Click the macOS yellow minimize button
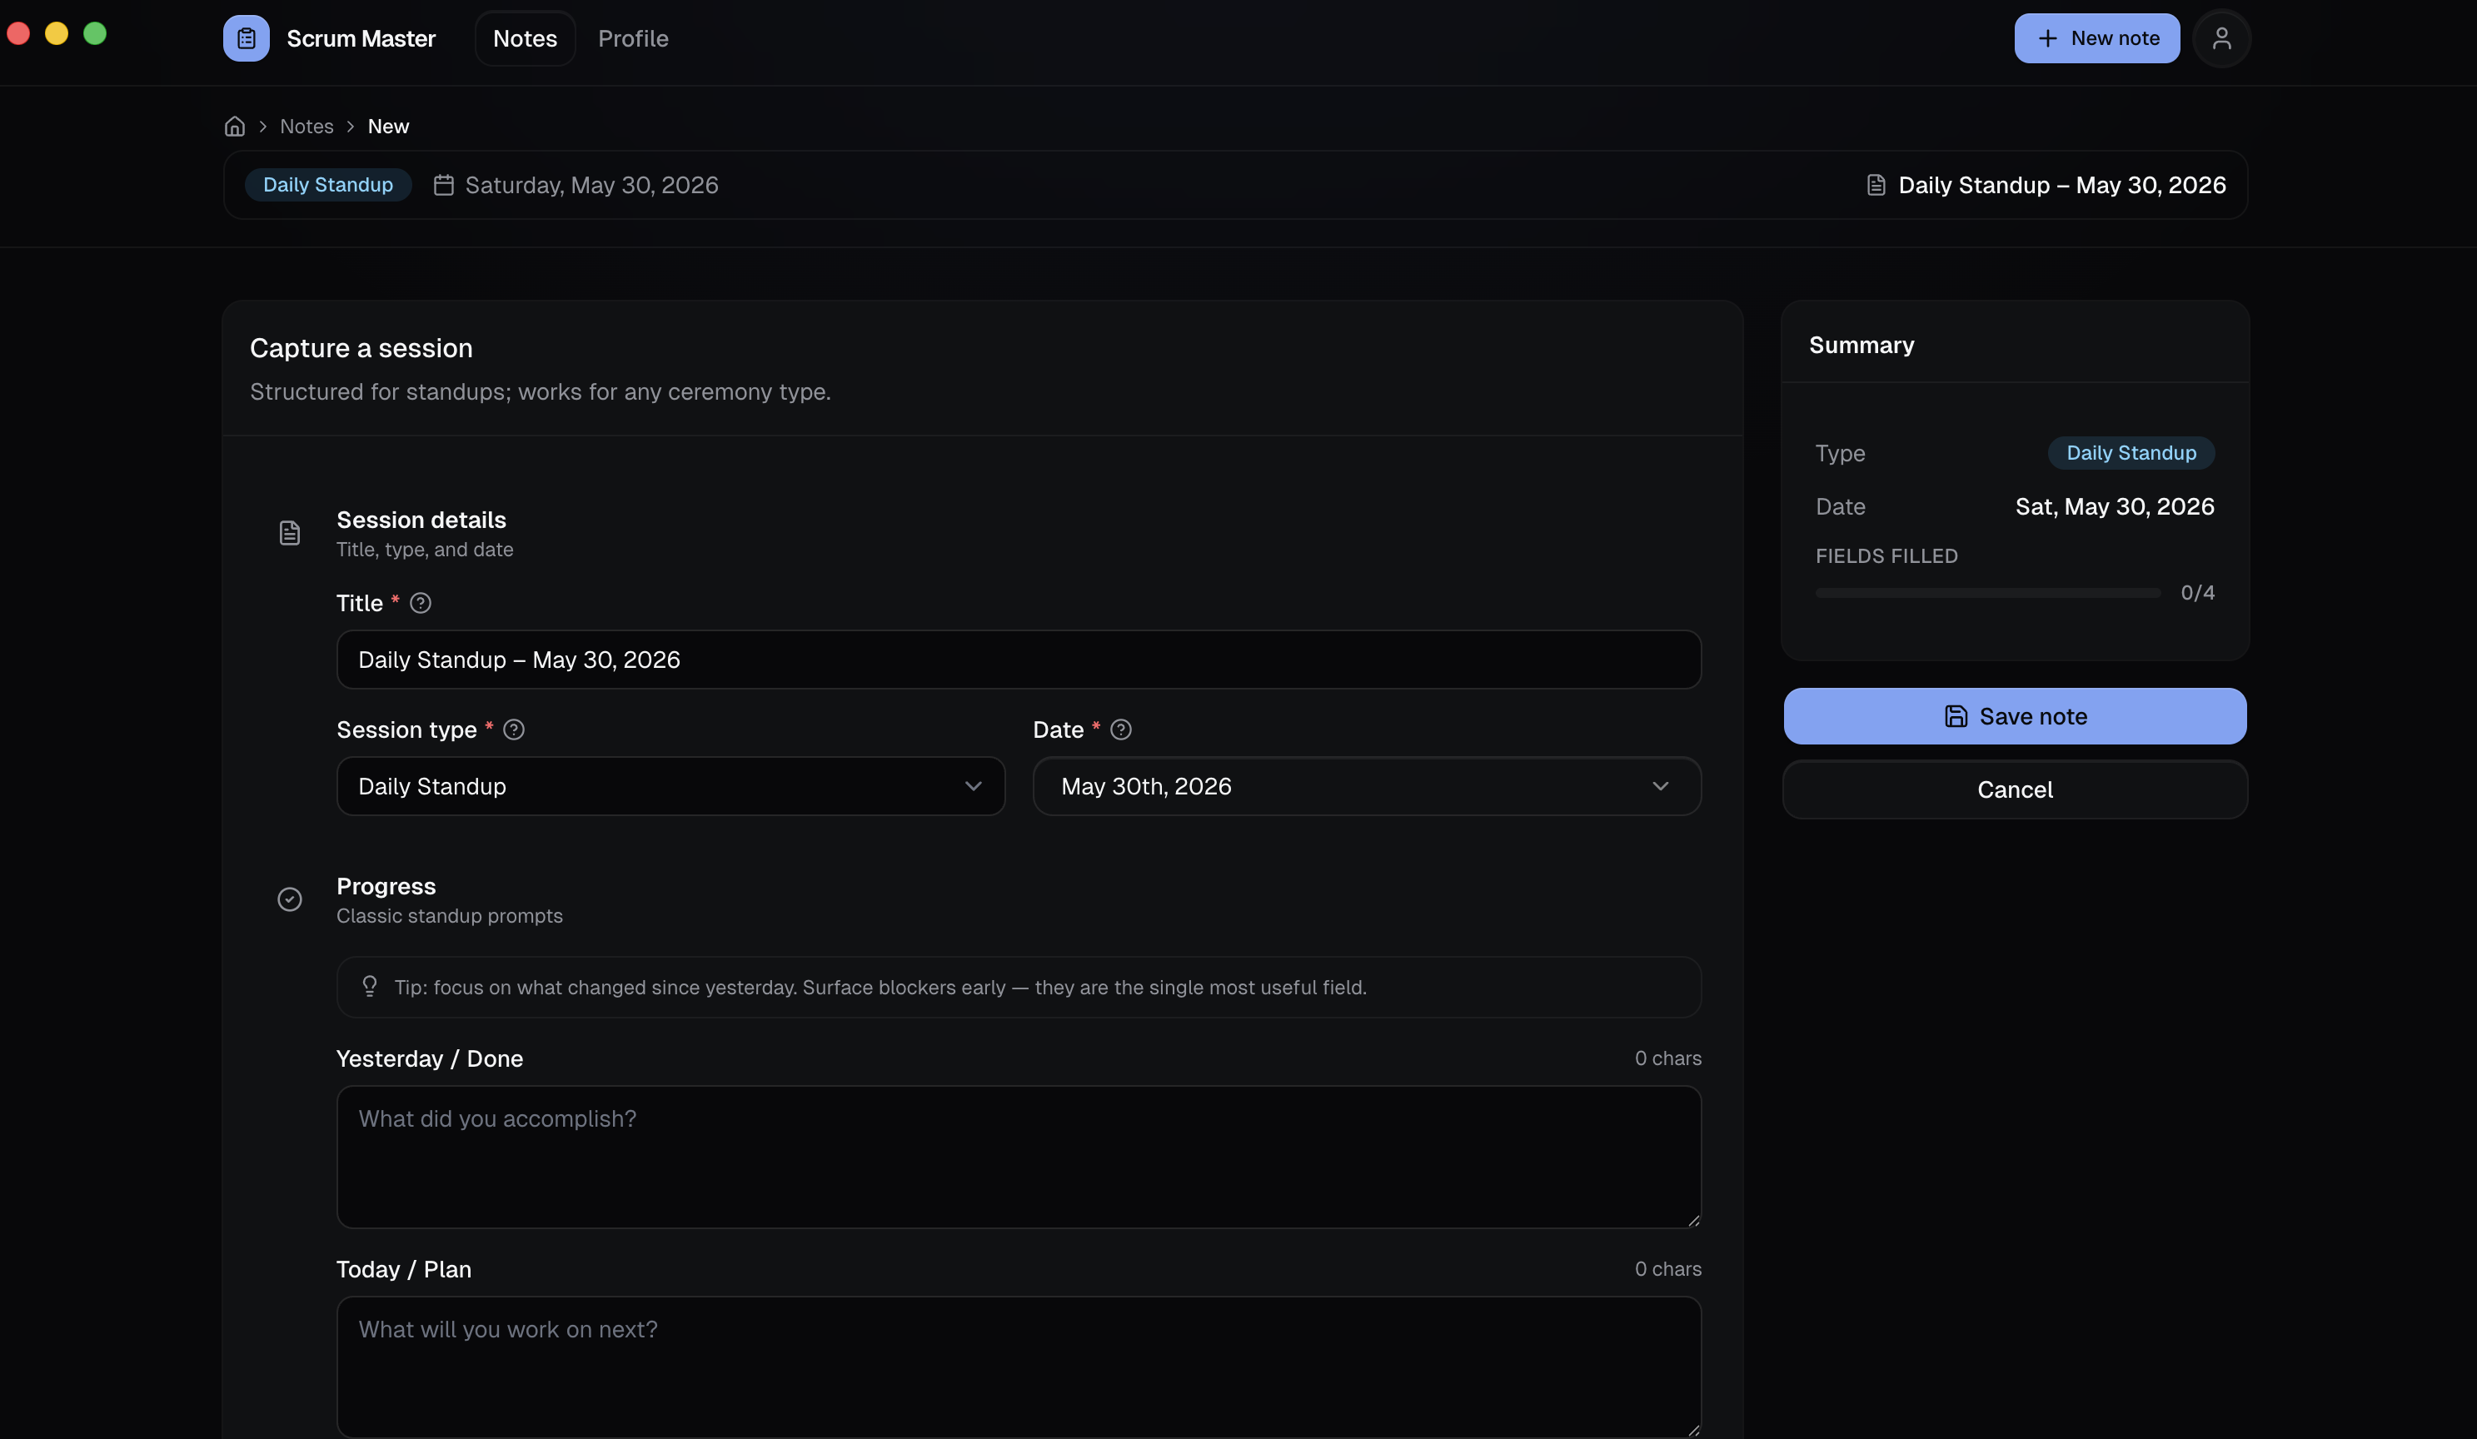 [x=57, y=33]
